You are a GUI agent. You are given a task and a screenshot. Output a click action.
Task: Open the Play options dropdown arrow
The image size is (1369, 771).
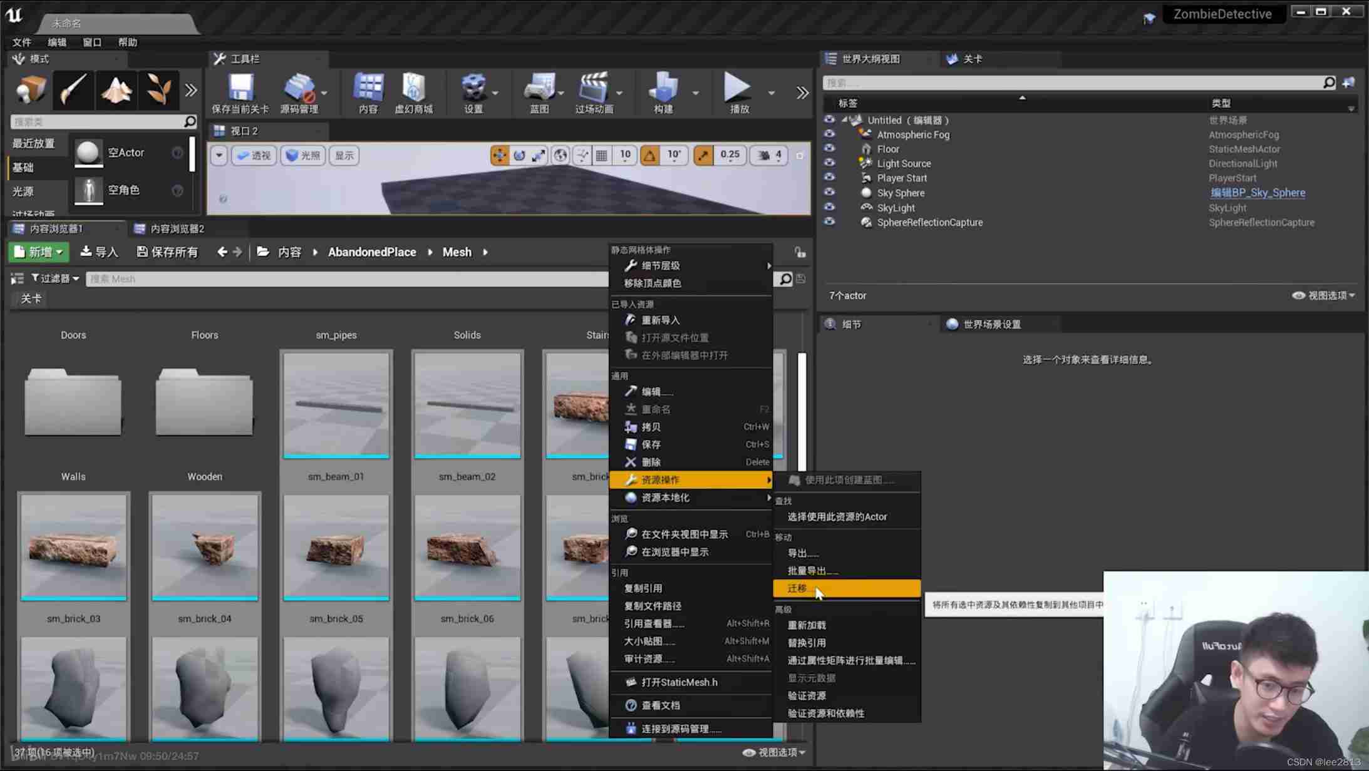click(771, 93)
